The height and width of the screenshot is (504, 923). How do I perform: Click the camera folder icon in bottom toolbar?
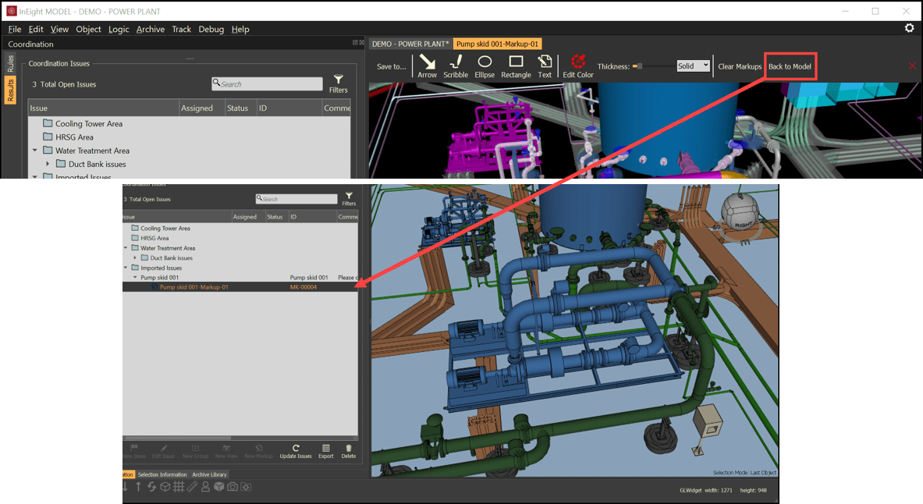[x=246, y=487]
